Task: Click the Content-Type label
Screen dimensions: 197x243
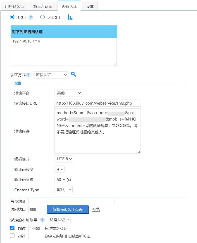Action: coord(27,190)
